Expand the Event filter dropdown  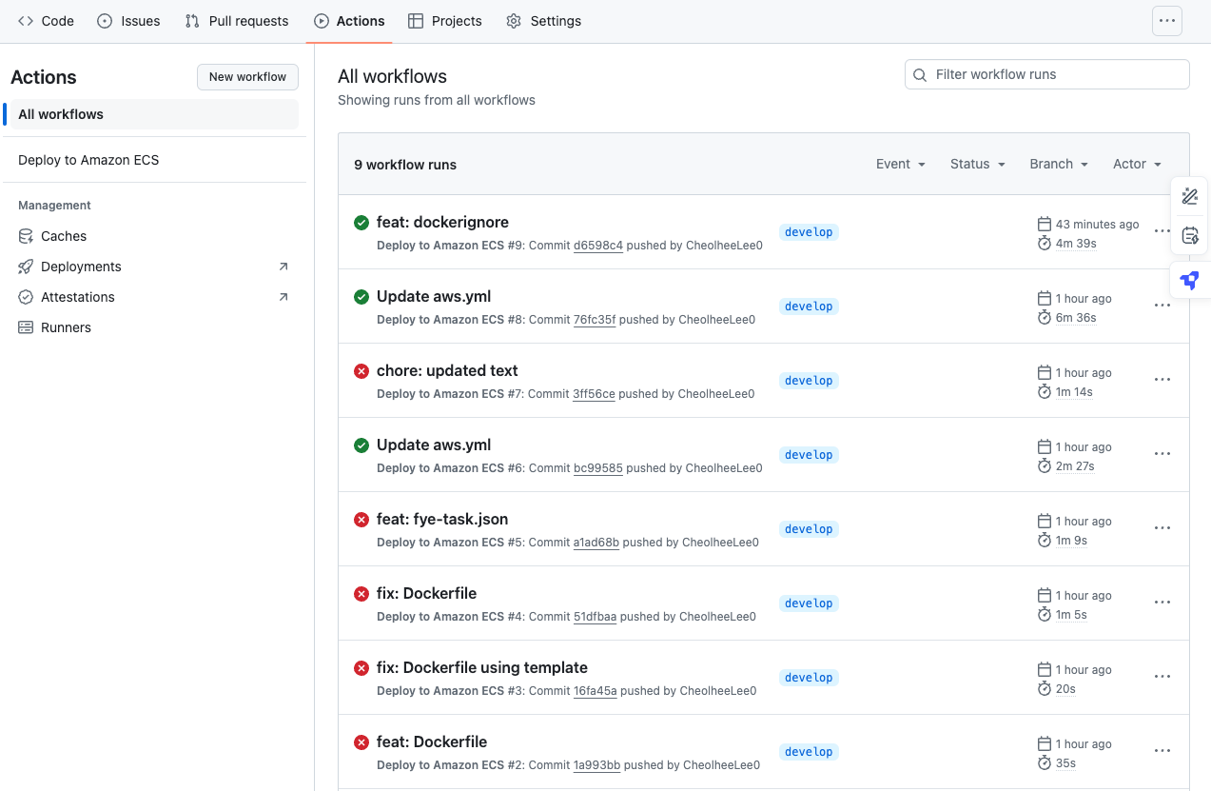coord(900,164)
